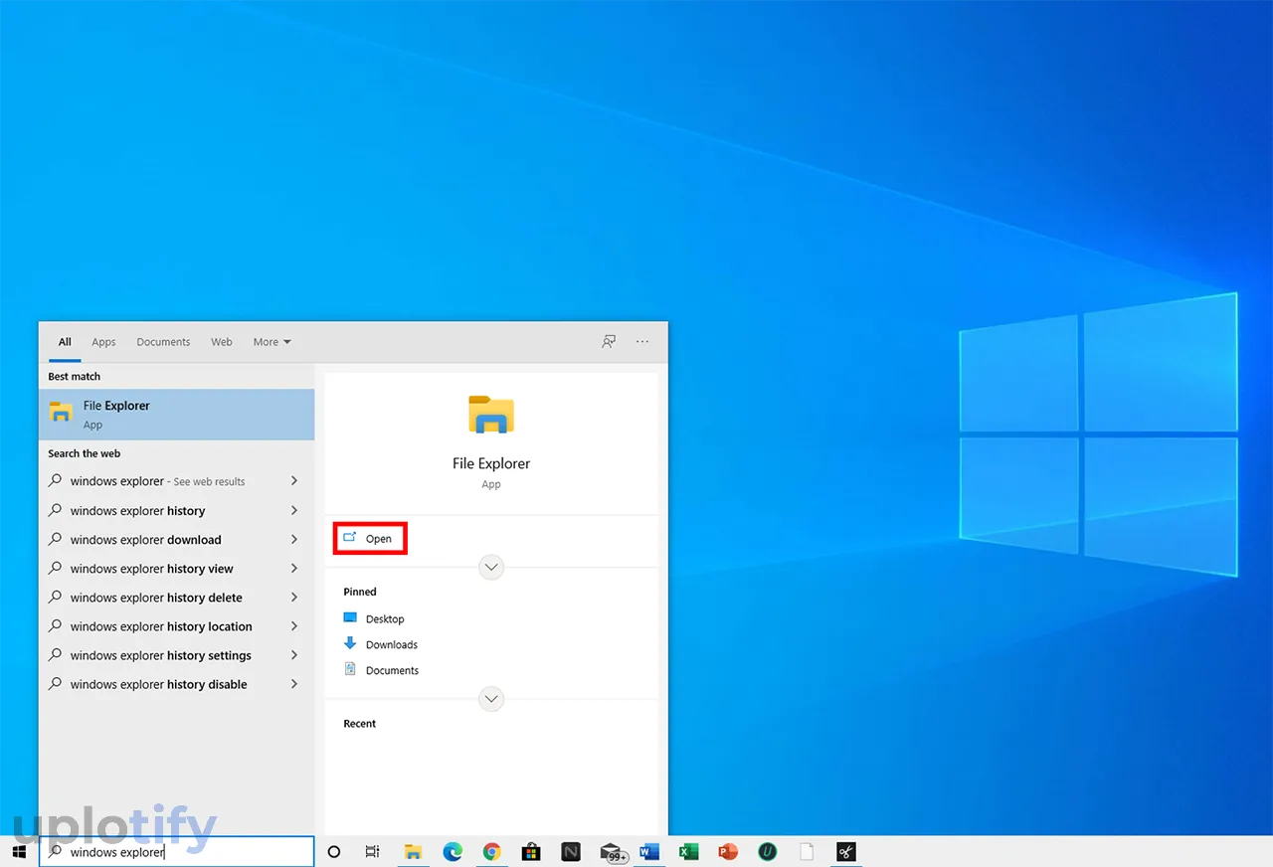The image size is (1273, 867).
Task: Switch to the All search tab
Action: coord(65,342)
